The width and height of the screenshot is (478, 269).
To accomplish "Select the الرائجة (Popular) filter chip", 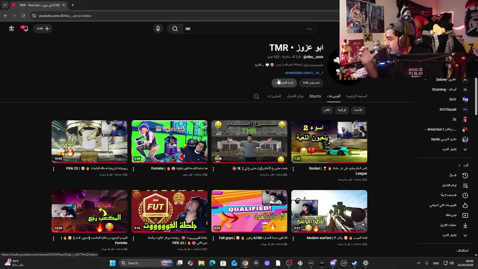I will coord(342,110).
